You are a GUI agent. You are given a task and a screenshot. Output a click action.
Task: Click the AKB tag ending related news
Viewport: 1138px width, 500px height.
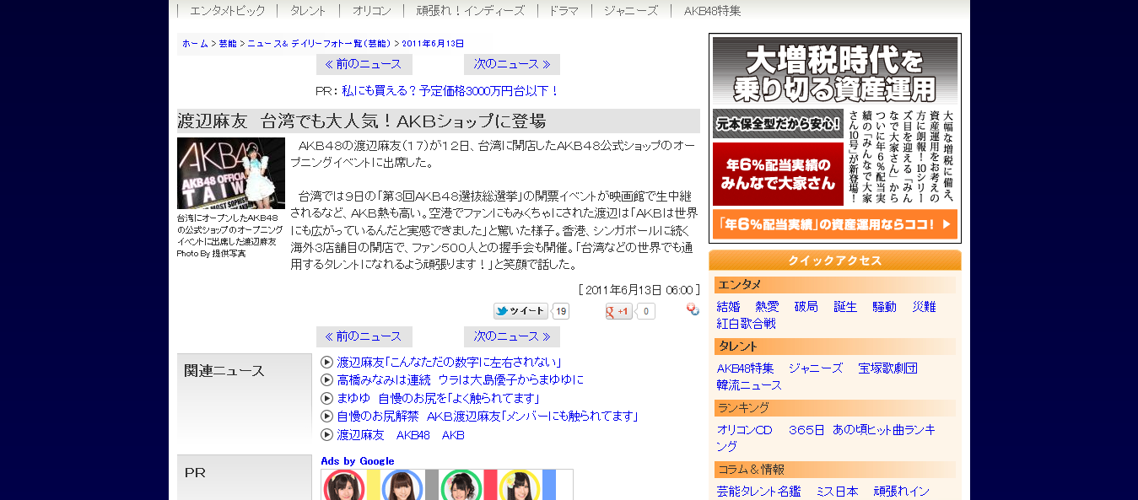453,435
